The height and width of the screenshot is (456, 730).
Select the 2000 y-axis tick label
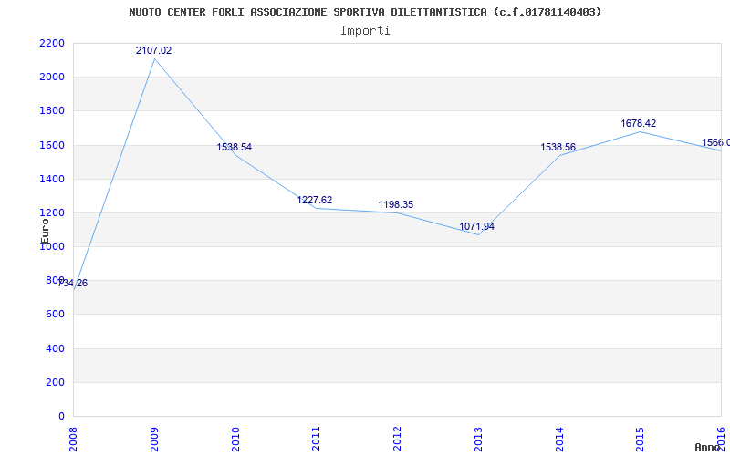pyautogui.click(x=52, y=78)
